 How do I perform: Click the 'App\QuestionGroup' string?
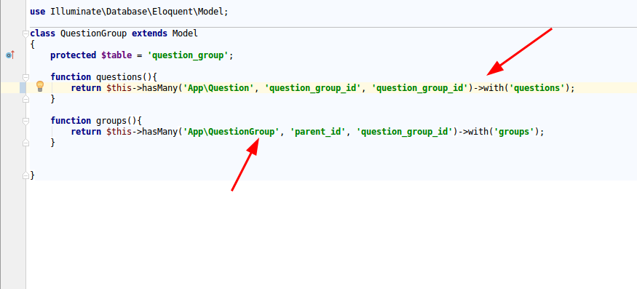(x=232, y=132)
